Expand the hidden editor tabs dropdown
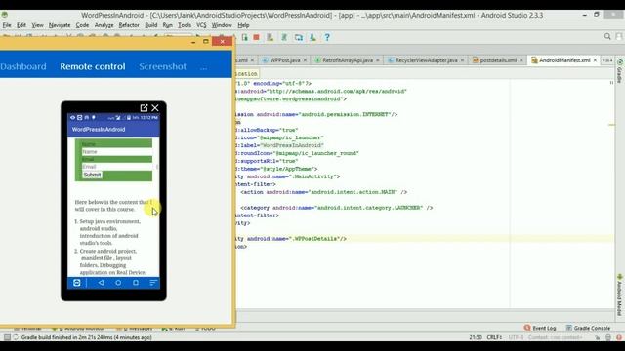The height and width of the screenshot is (351, 625). click(x=607, y=60)
